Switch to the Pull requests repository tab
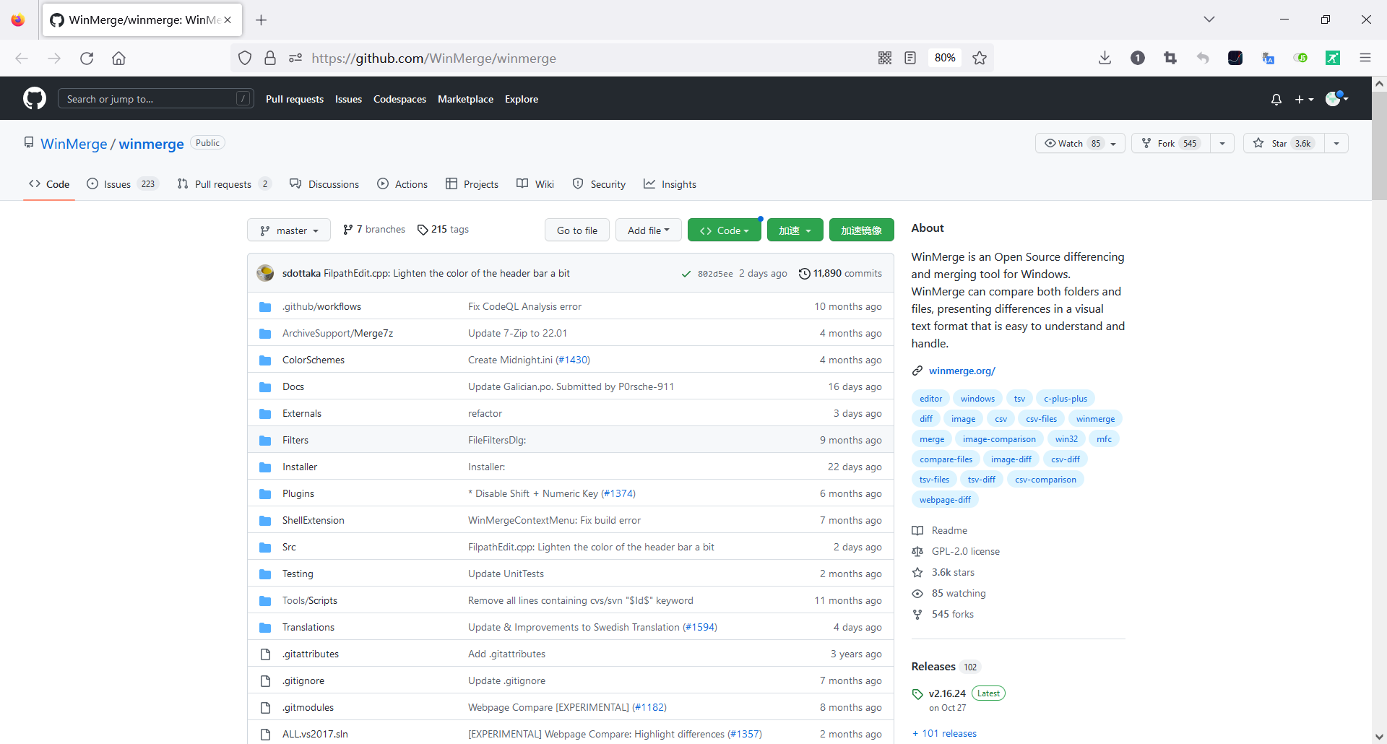1387x744 pixels. pyautogui.click(x=224, y=184)
